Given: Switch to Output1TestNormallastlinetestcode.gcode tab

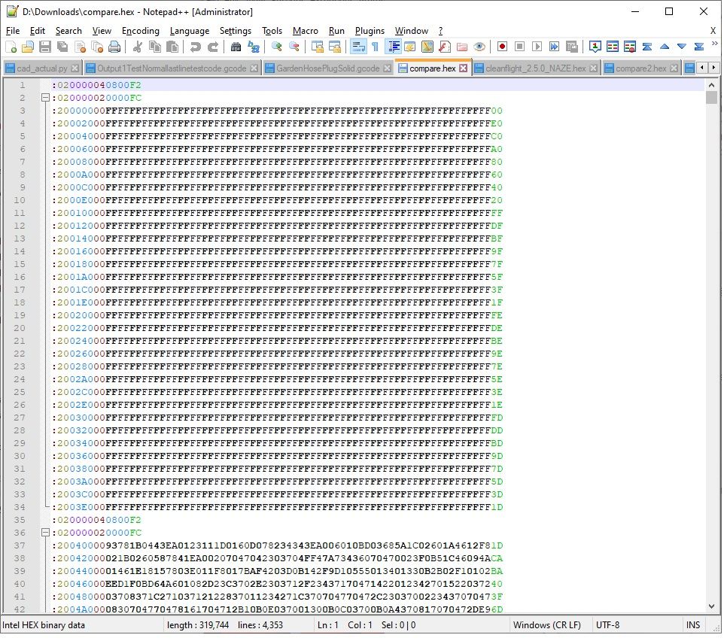Looking at the screenshot, I should [172, 68].
